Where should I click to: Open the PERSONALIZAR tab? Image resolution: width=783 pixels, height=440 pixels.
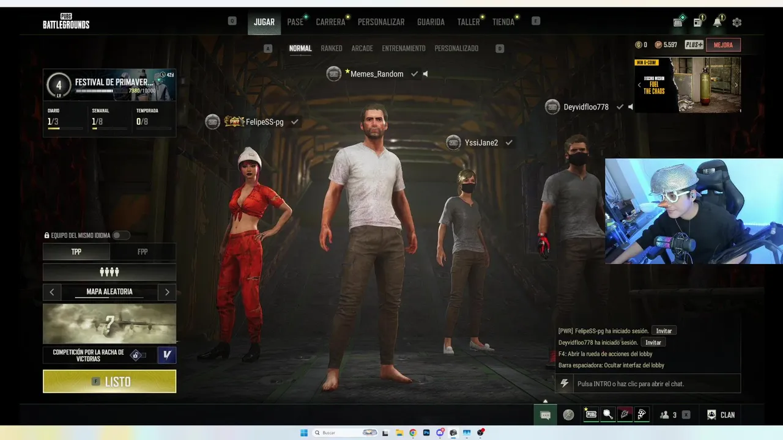381,22
